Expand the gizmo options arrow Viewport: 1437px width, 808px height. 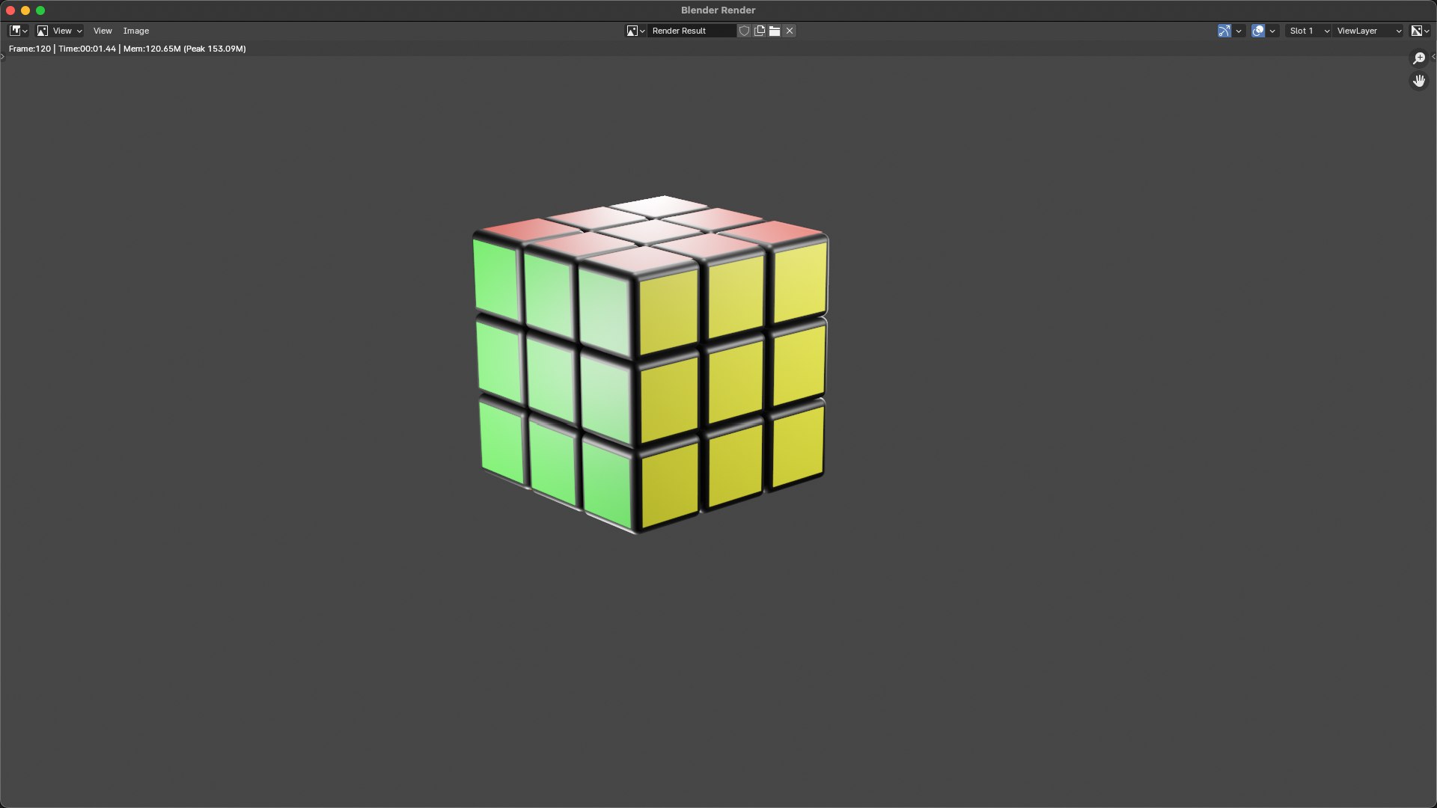tap(1239, 31)
